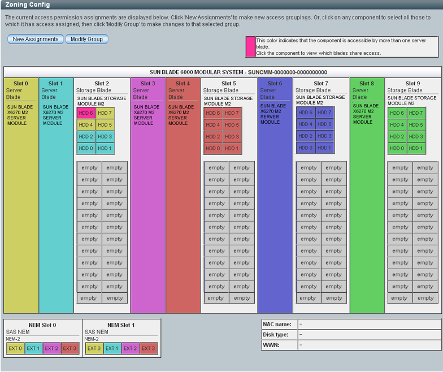The height and width of the screenshot is (372, 443).
Task: Click the Zoning Config title
Action: (27, 5)
